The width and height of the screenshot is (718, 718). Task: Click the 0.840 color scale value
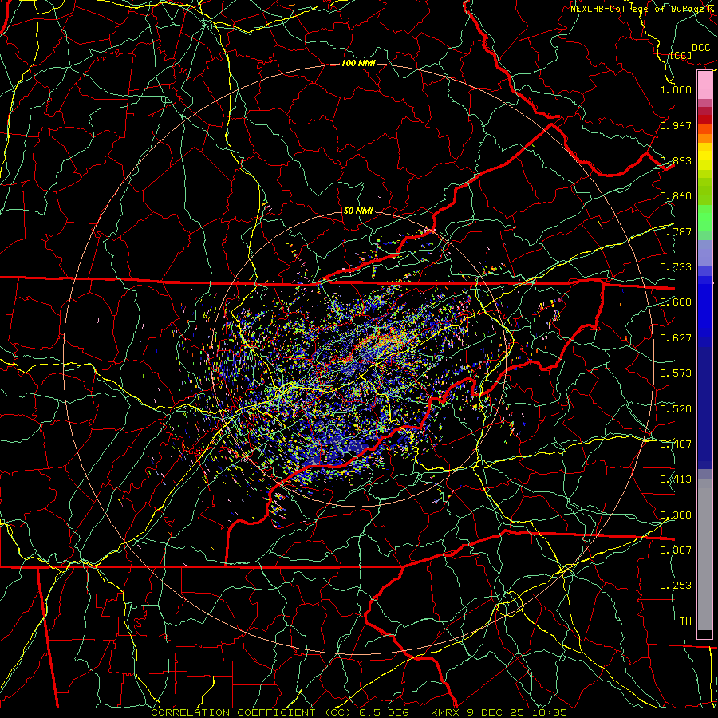(676, 196)
